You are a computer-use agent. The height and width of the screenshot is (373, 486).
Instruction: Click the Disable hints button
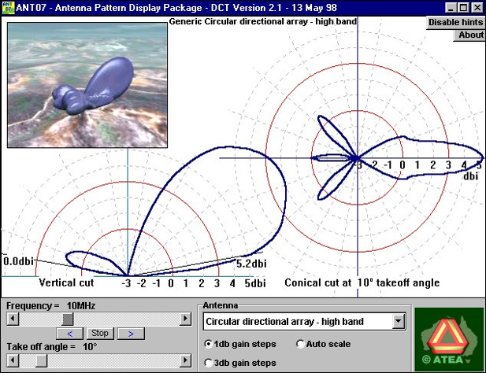click(x=455, y=23)
